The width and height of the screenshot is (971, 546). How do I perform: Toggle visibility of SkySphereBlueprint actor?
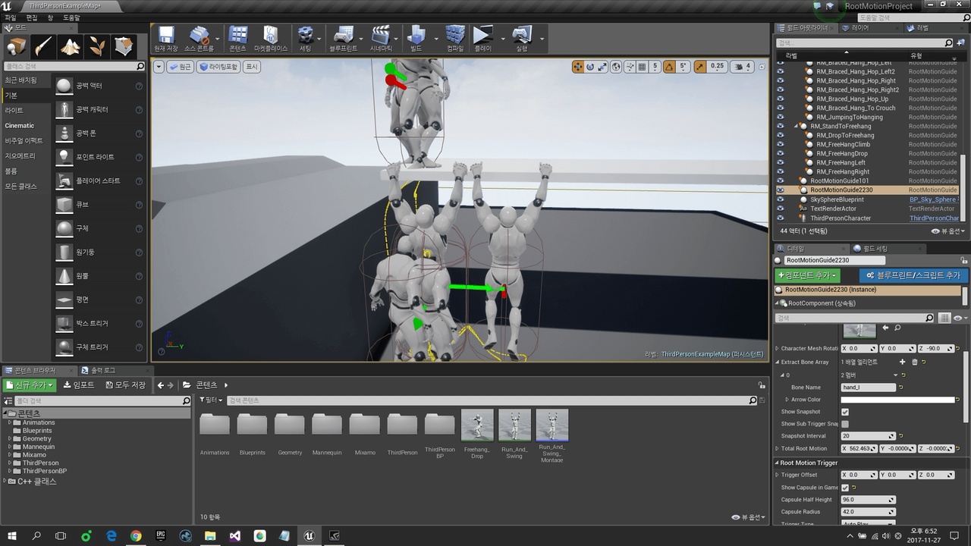click(x=781, y=199)
